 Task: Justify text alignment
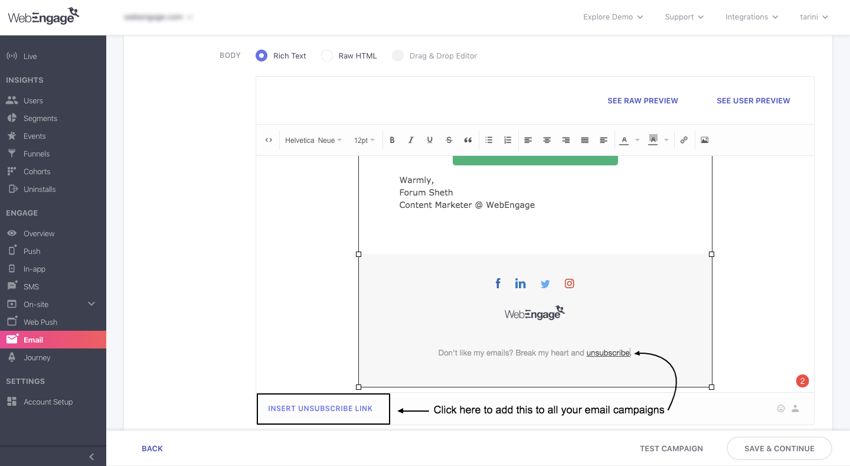pyautogui.click(x=585, y=140)
